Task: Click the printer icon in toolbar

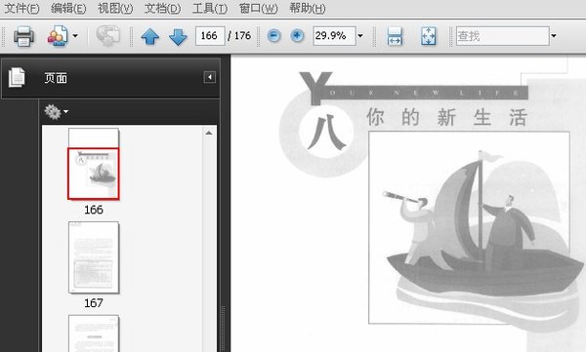Action: click(x=23, y=36)
